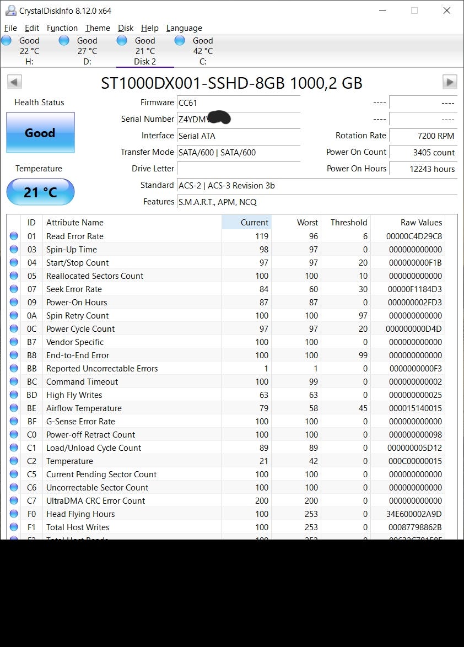
Task: Click the Attribute Name column header
Action: click(x=132, y=223)
